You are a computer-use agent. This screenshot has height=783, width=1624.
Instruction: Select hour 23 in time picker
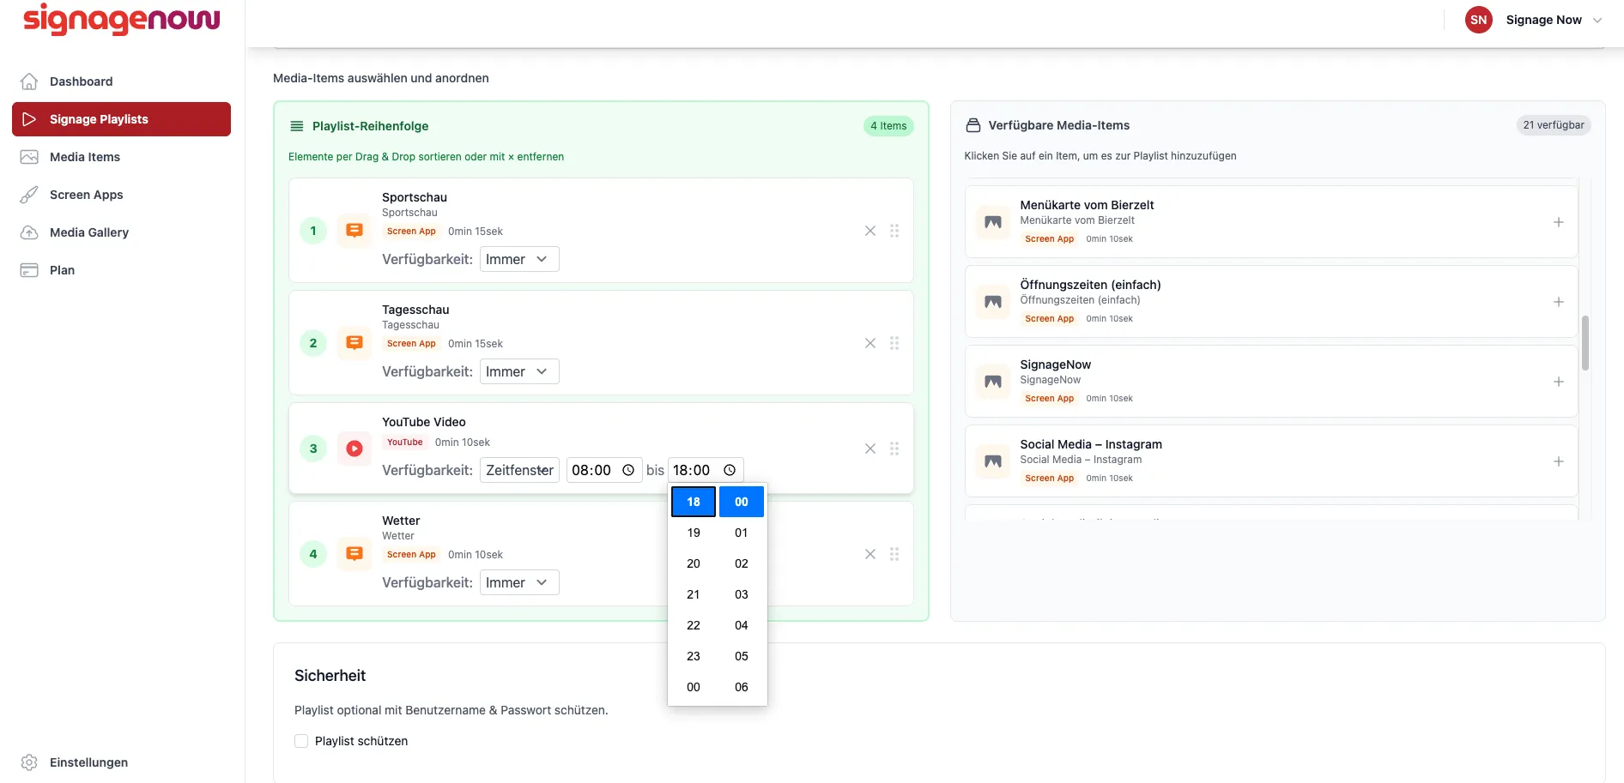[x=694, y=656]
